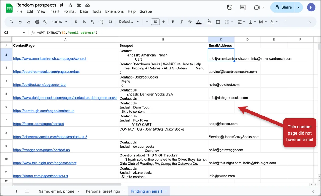Check cloud save status icon
The image size is (321, 196).
click(87, 5)
